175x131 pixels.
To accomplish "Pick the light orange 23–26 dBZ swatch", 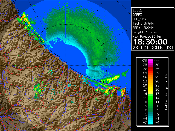I will pos(150,81).
